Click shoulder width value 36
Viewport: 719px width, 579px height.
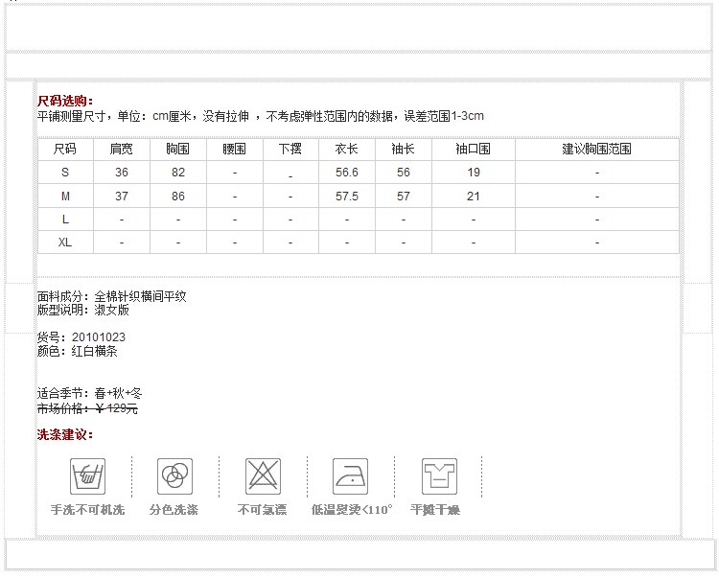point(122,173)
